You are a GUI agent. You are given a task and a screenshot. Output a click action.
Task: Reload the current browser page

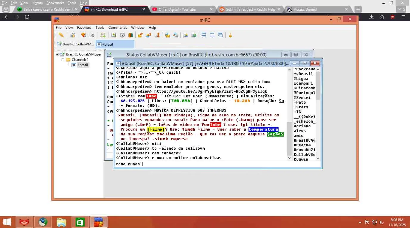(27, 17)
